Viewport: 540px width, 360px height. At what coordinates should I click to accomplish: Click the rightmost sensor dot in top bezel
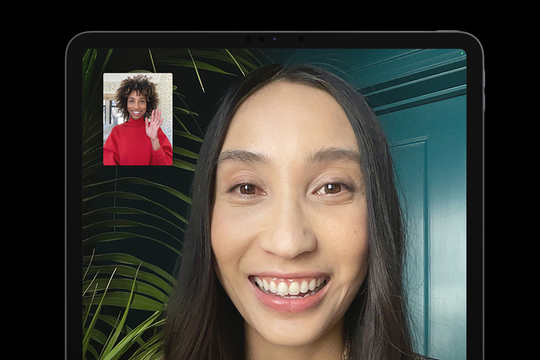tap(300, 39)
